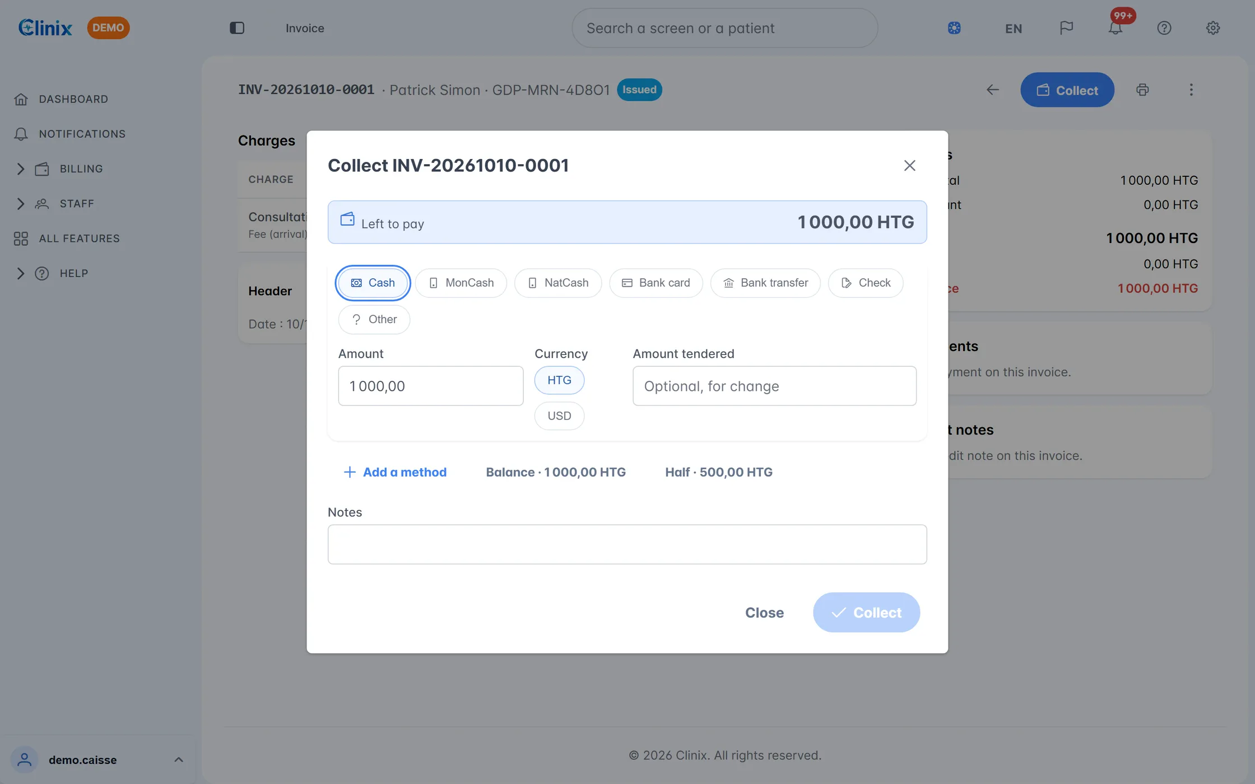The width and height of the screenshot is (1255, 784).
Task: Choose USD currency option
Action: click(559, 416)
